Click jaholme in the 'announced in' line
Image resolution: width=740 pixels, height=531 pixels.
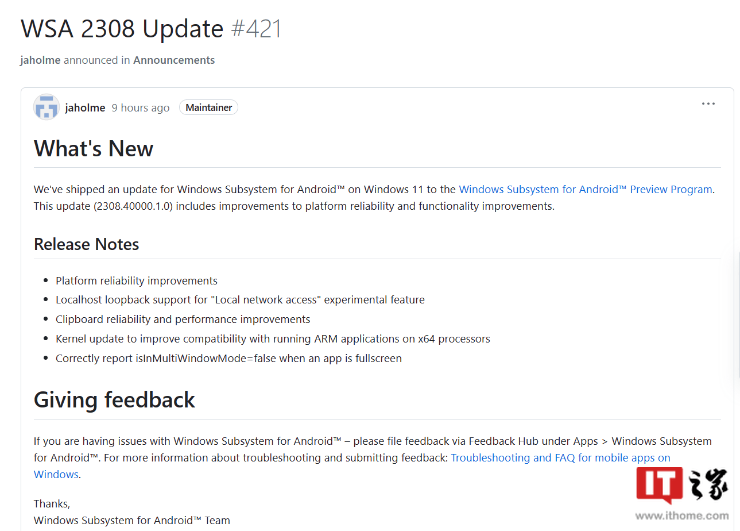[40, 60]
